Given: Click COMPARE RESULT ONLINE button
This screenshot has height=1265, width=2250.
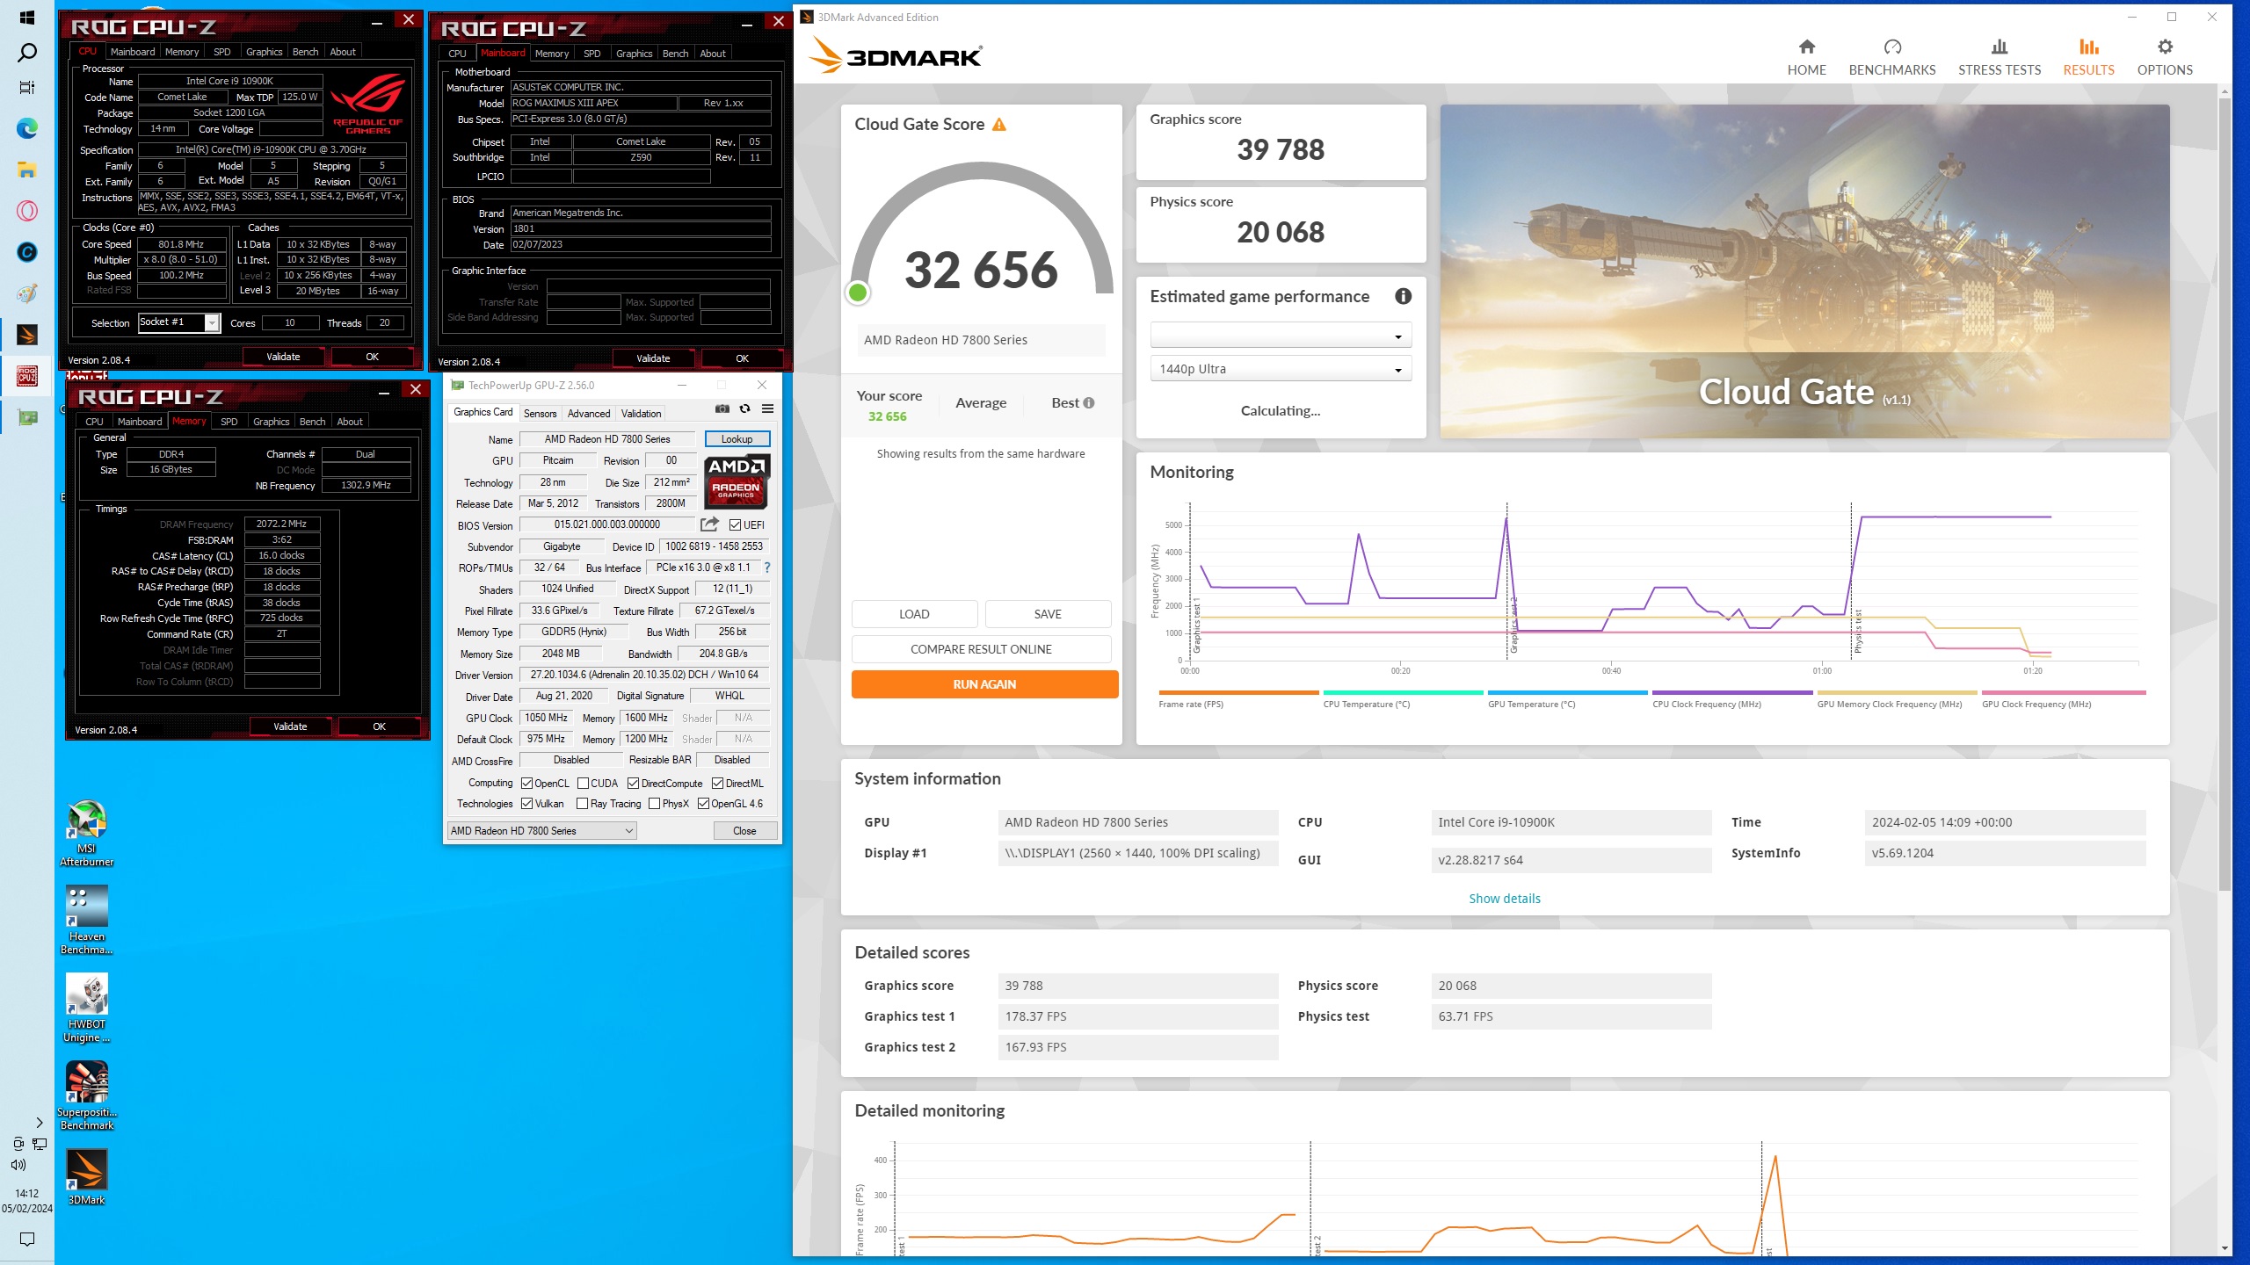Looking at the screenshot, I should point(981,649).
